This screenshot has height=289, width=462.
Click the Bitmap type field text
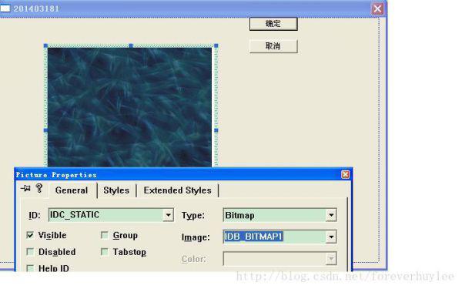239,215
